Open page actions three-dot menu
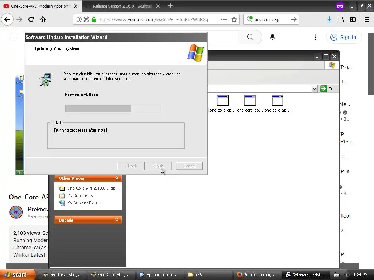Screen dimensions: 374x280 pyautogui.click(x=224, y=19)
